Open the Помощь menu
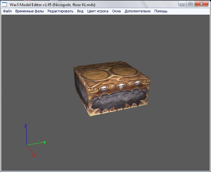This screenshot has width=211, height=172. click(x=161, y=11)
